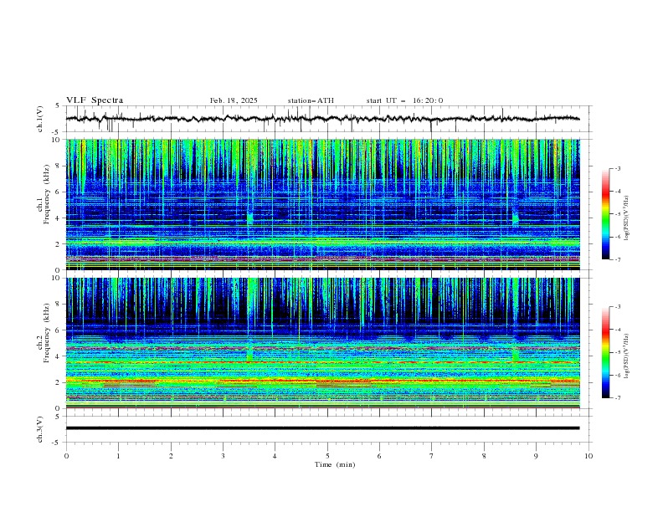The image size is (663, 512).
Task: Click the "7" tick on the time axis
Action: [x=432, y=456]
